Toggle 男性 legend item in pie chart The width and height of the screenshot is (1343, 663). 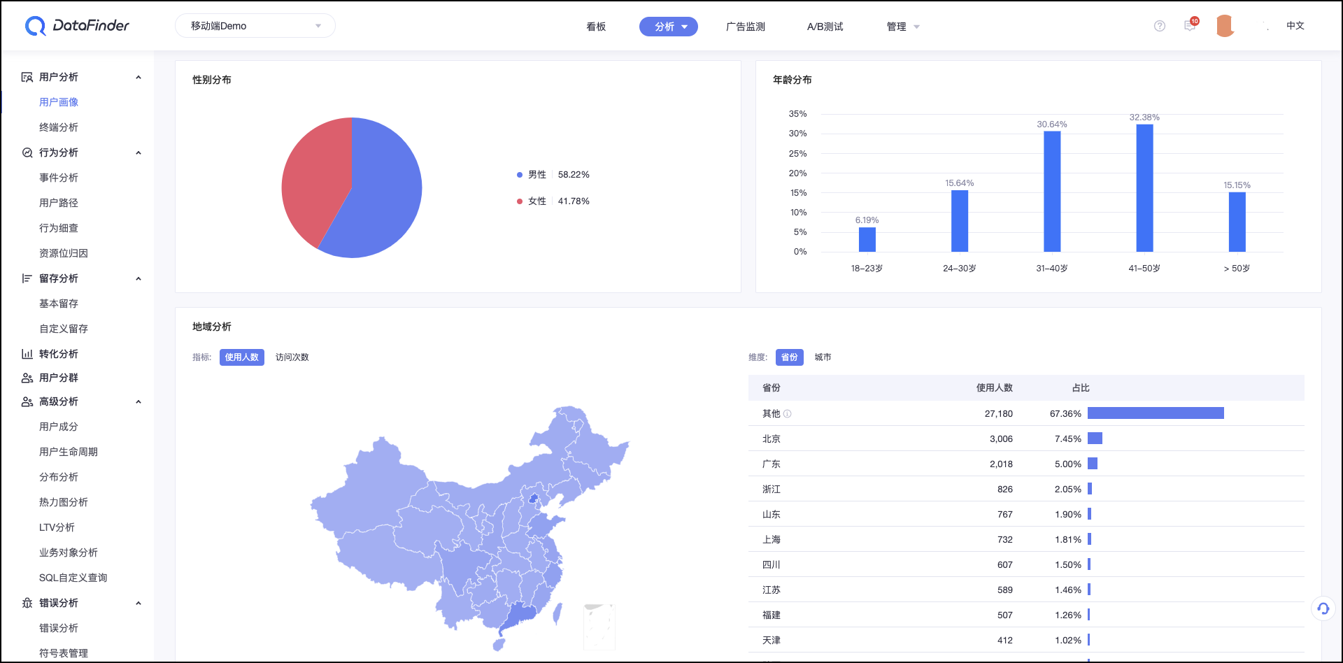(x=553, y=175)
